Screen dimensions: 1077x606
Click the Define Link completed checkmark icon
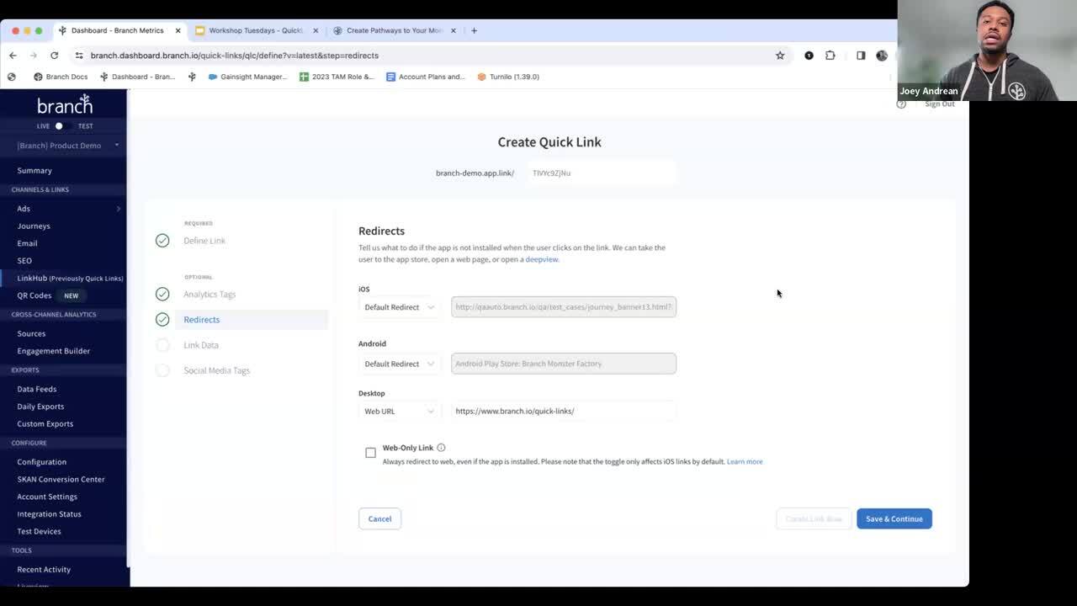(162, 241)
